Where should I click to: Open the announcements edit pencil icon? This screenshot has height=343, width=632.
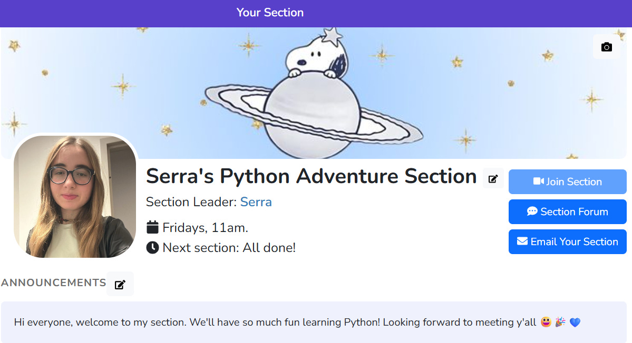[120, 285]
